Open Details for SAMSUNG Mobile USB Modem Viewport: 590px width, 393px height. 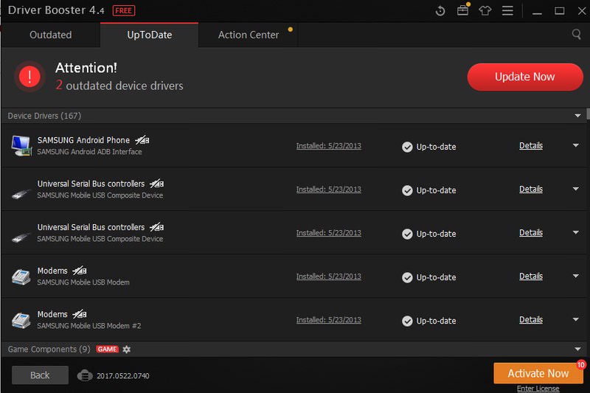(531, 276)
